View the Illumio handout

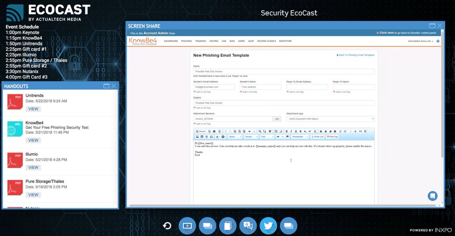pyautogui.click(x=33, y=168)
